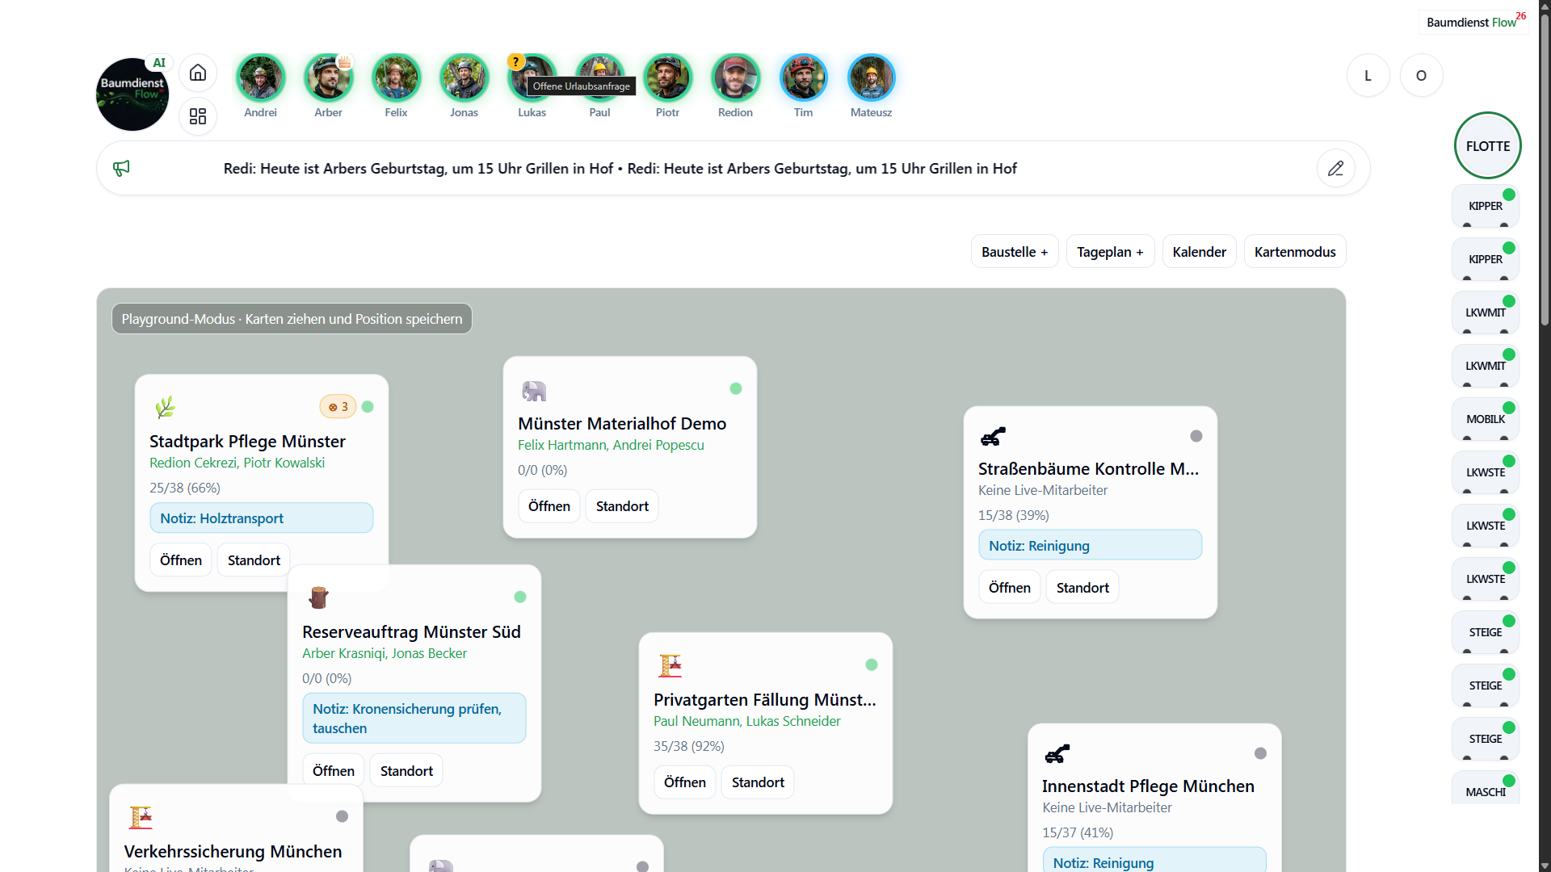The image size is (1551, 872).
Task: Click the truck icon on Innenstadt Pflege München
Action: point(1057,754)
